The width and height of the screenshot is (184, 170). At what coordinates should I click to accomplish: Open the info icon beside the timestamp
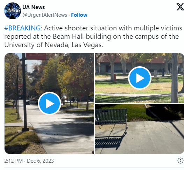click(x=180, y=161)
